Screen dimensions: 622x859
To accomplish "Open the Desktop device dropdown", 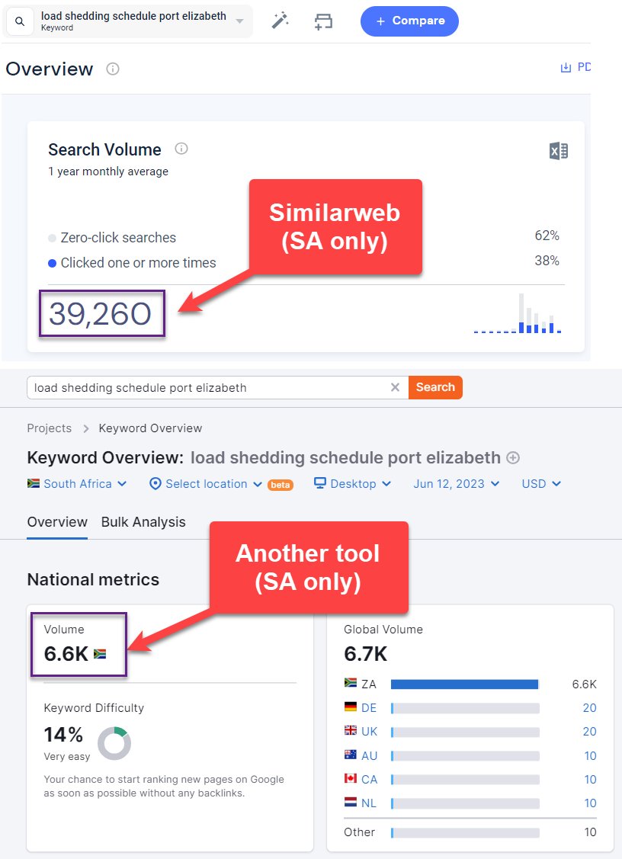I will (x=352, y=484).
